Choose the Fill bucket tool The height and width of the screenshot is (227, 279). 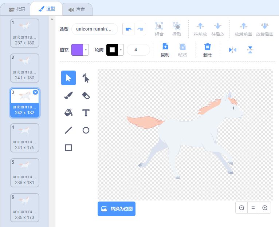coord(68,113)
